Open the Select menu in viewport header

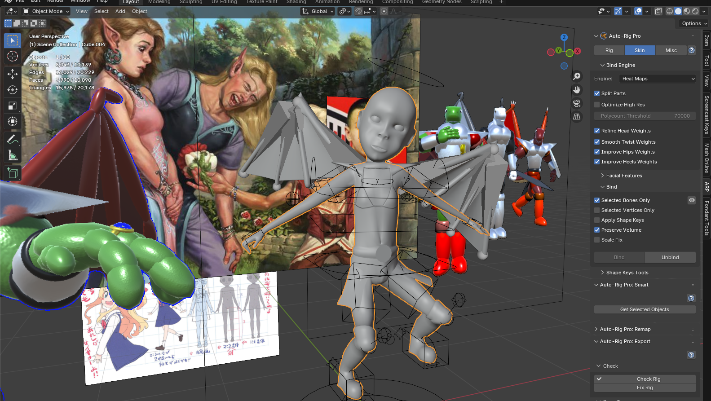pos(101,11)
